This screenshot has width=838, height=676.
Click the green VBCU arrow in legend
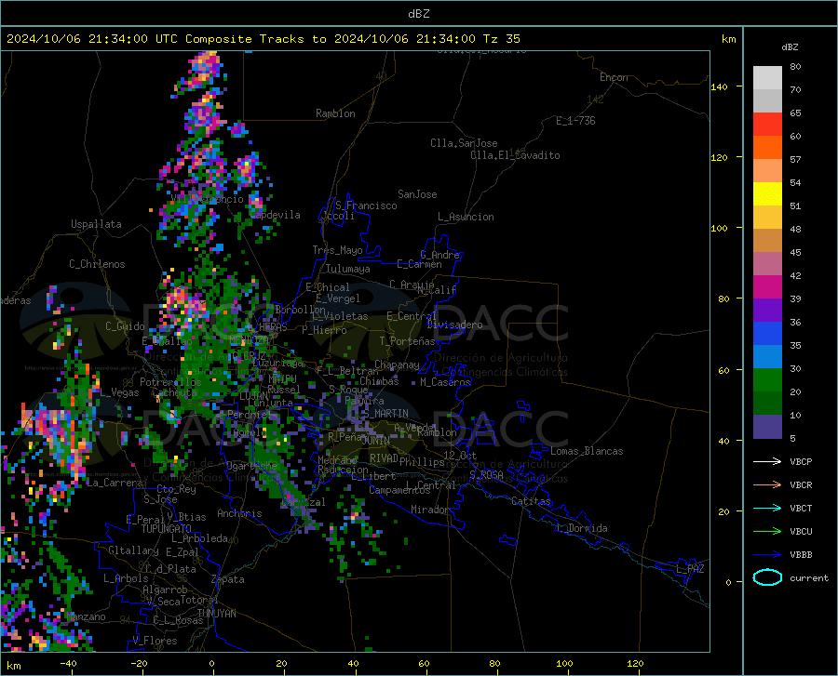[x=767, y=532]
